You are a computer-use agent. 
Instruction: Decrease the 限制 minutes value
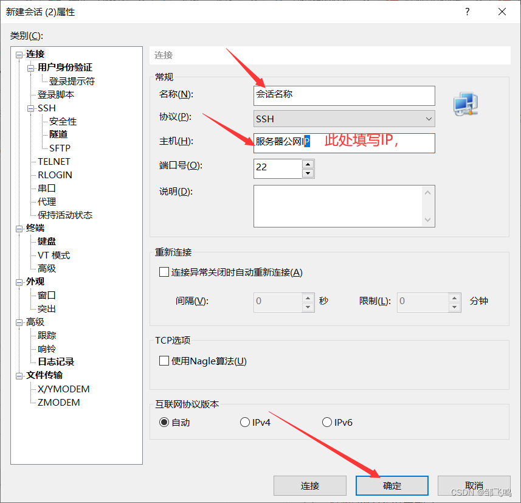click(454, 307)
